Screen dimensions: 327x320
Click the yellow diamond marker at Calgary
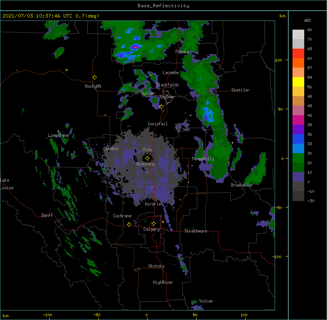coord(154,224)
